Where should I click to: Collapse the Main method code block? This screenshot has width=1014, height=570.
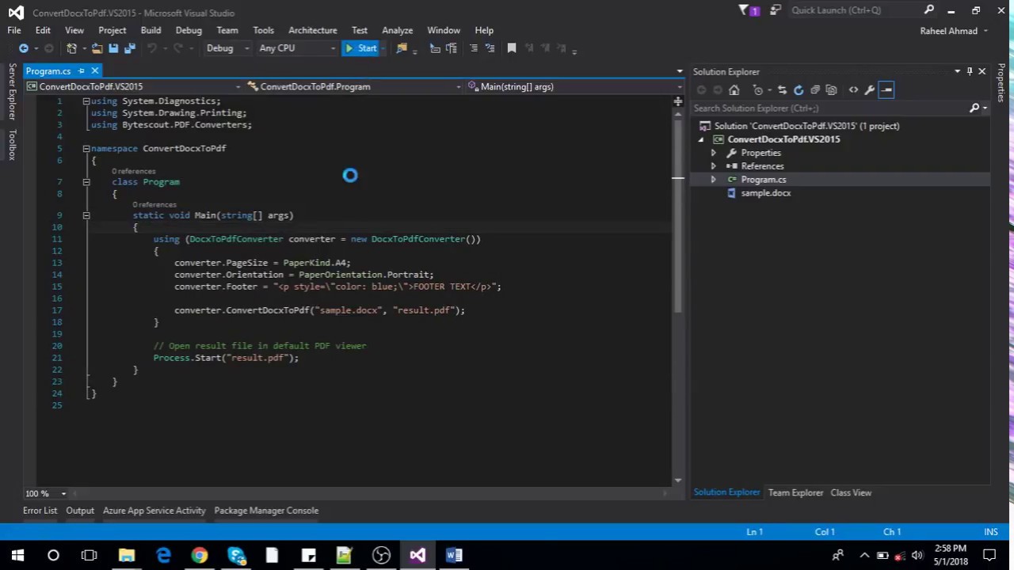tap(86, 215)
